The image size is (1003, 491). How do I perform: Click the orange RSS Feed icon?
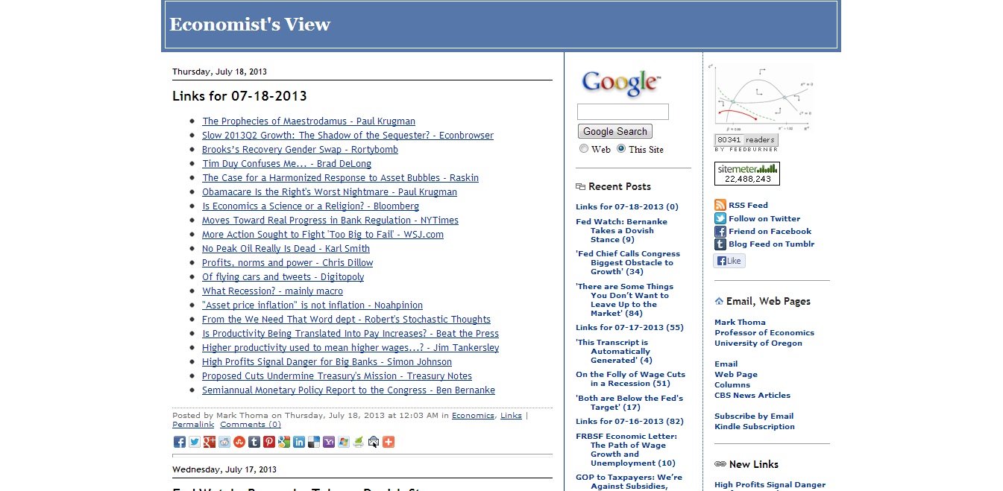pos(720,206)
